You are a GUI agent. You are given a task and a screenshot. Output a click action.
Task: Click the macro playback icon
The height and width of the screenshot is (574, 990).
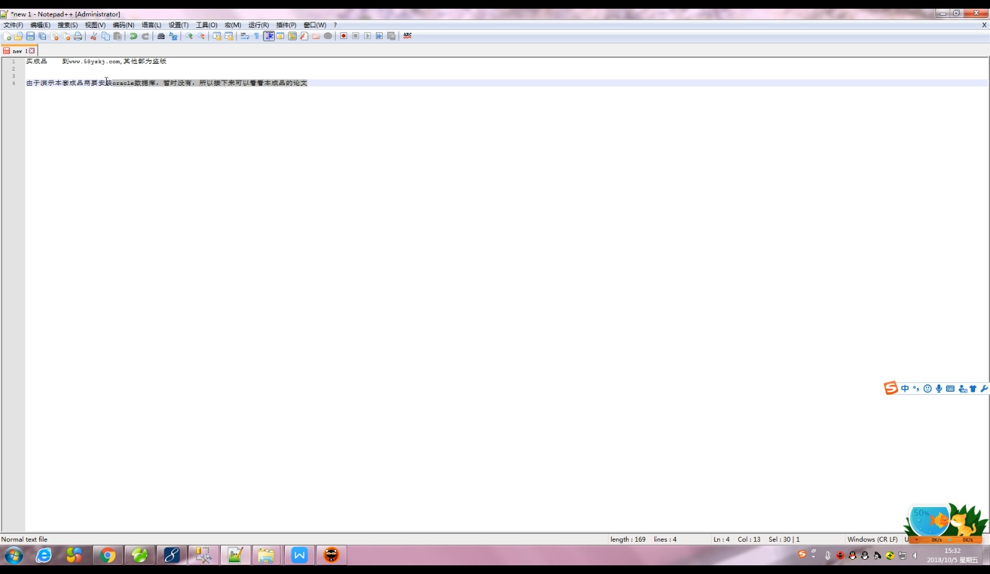pyautogui.click(x=367, y=36)
